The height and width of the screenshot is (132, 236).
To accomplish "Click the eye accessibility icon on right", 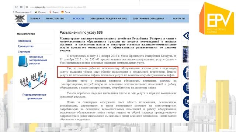I will 186,36.
